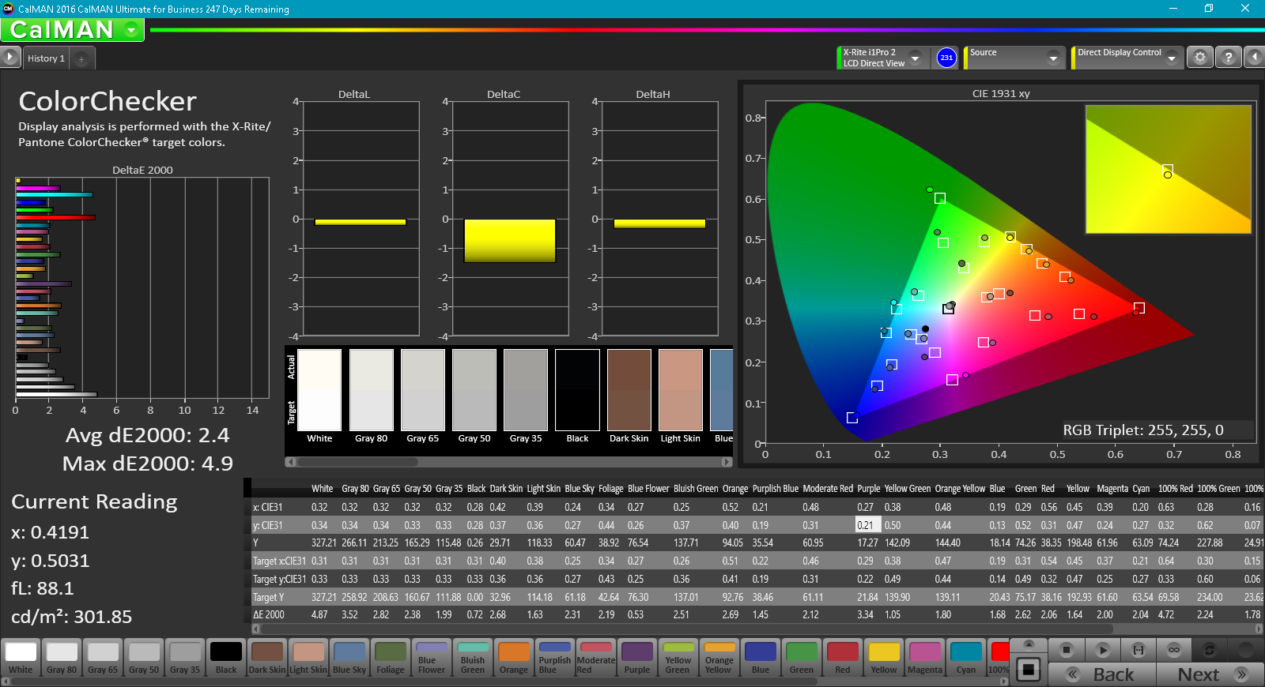Open X-Rite i1Pro 2 meter dropdown
Screen dimensions: 1265x687
click(915, 58)
